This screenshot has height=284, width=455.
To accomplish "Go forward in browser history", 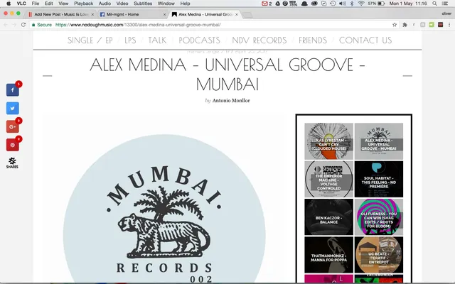I will pos(14,25).
